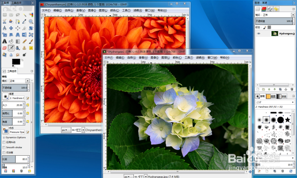Open the Brushes dock tab configuration menu

coord(294,96)
